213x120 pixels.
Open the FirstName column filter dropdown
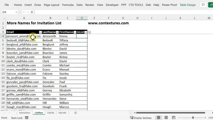75,32
